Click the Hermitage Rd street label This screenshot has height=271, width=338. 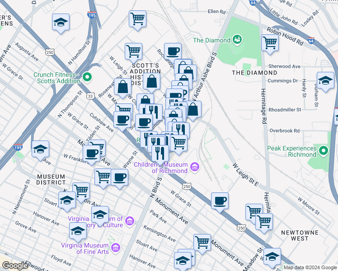pos(264,106)
